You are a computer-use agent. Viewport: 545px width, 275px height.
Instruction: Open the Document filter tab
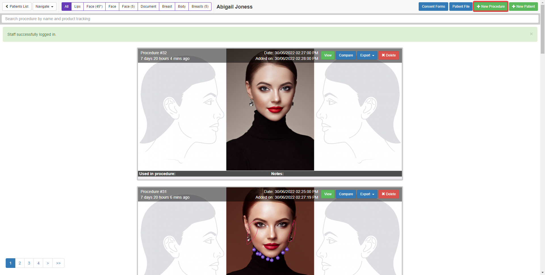pyautogui.click(x=148, y=7)
